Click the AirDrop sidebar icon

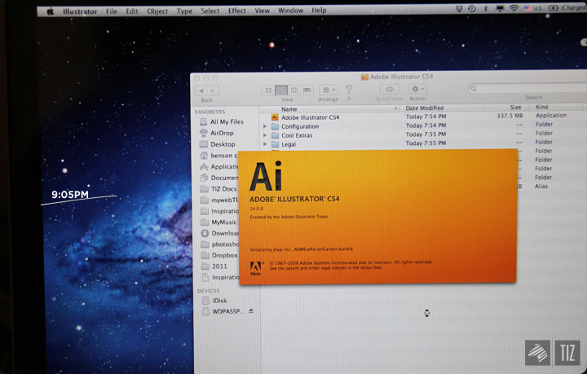click(x=204, y=133)
